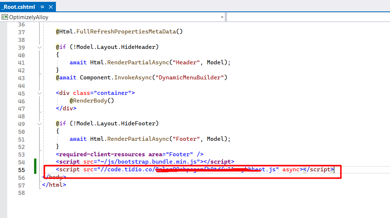Viewport: 390px width, 218px height.
Task: Collapse the HideFooter if block on line 49
Action: pyautogui.click(x=39, y=124)
